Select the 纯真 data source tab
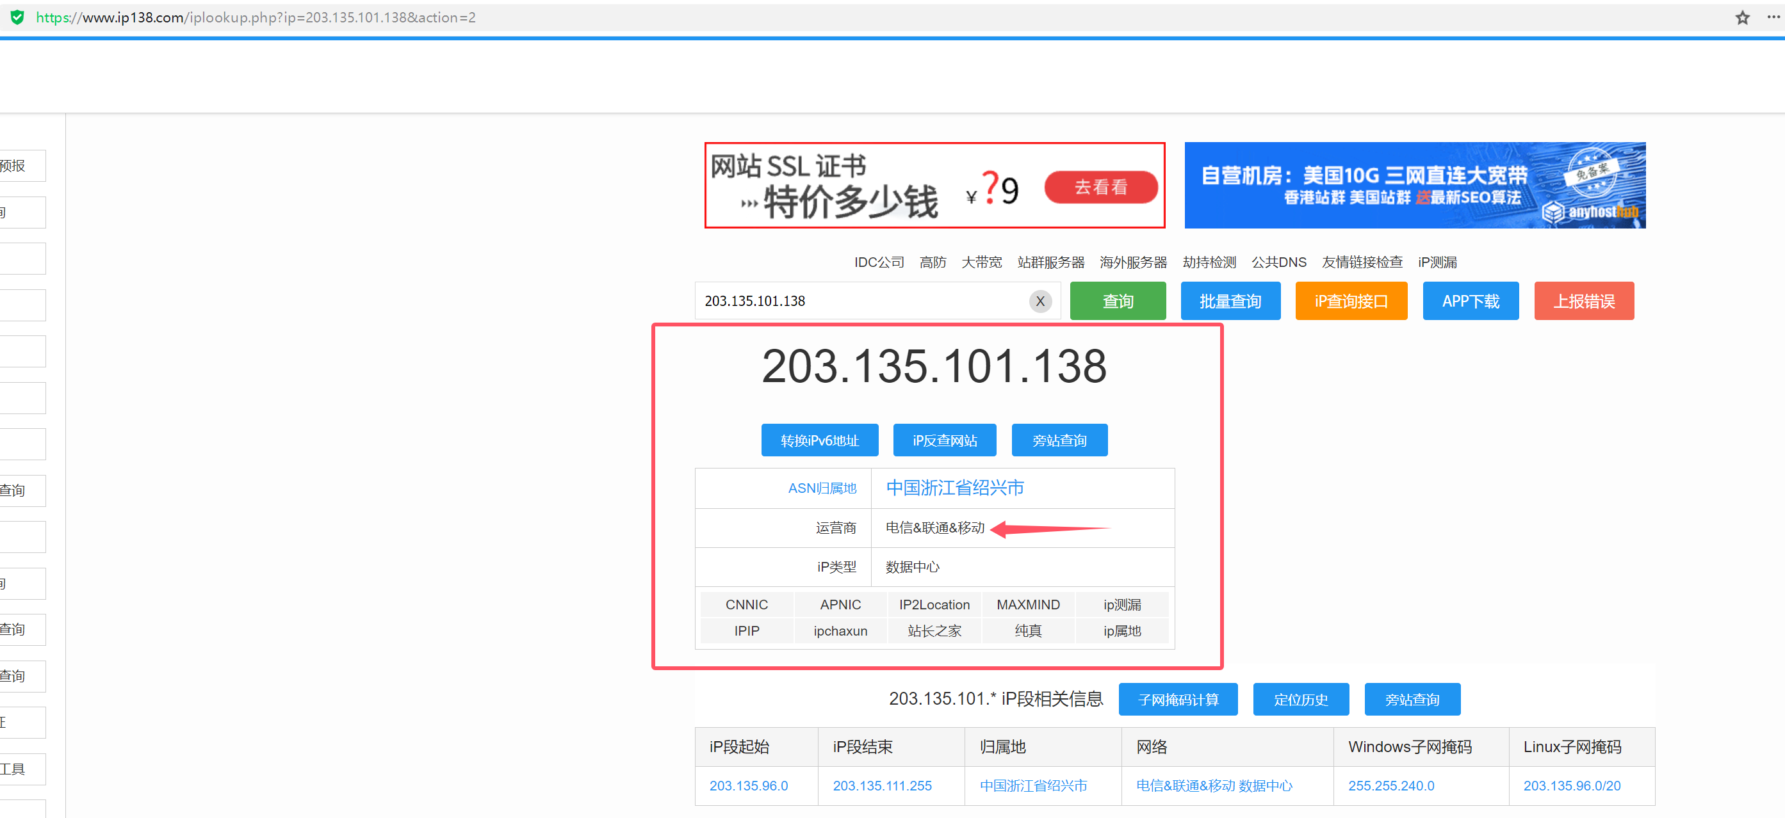Viewport: 1785px width, 818px height. [x=1027, y=631]
